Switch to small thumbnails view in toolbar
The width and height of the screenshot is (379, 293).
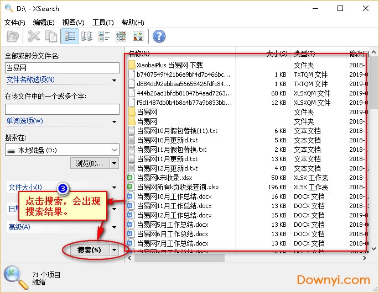pyautogui.click(x=121, y=36)
